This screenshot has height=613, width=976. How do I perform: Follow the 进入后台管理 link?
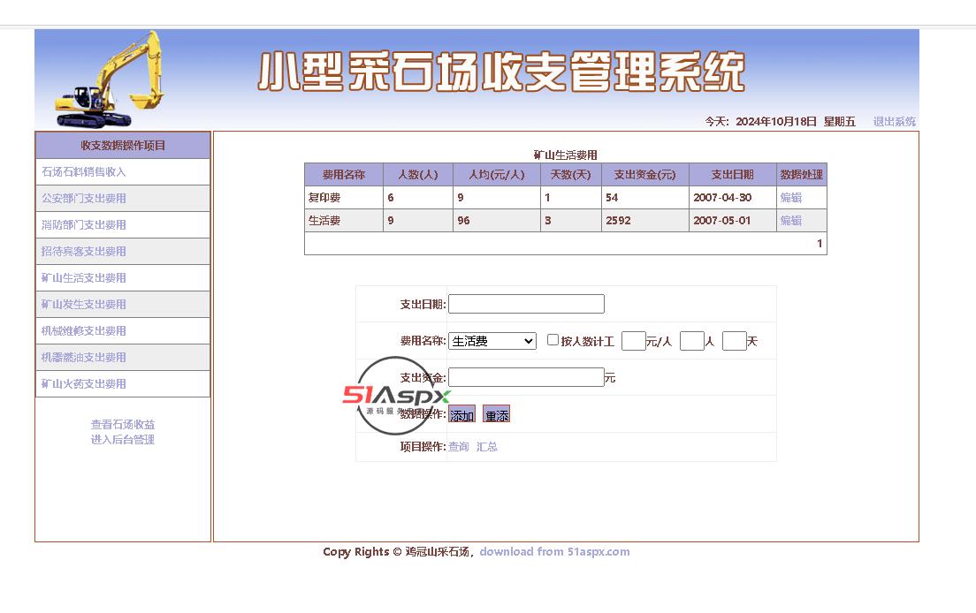tap(123, 440)
